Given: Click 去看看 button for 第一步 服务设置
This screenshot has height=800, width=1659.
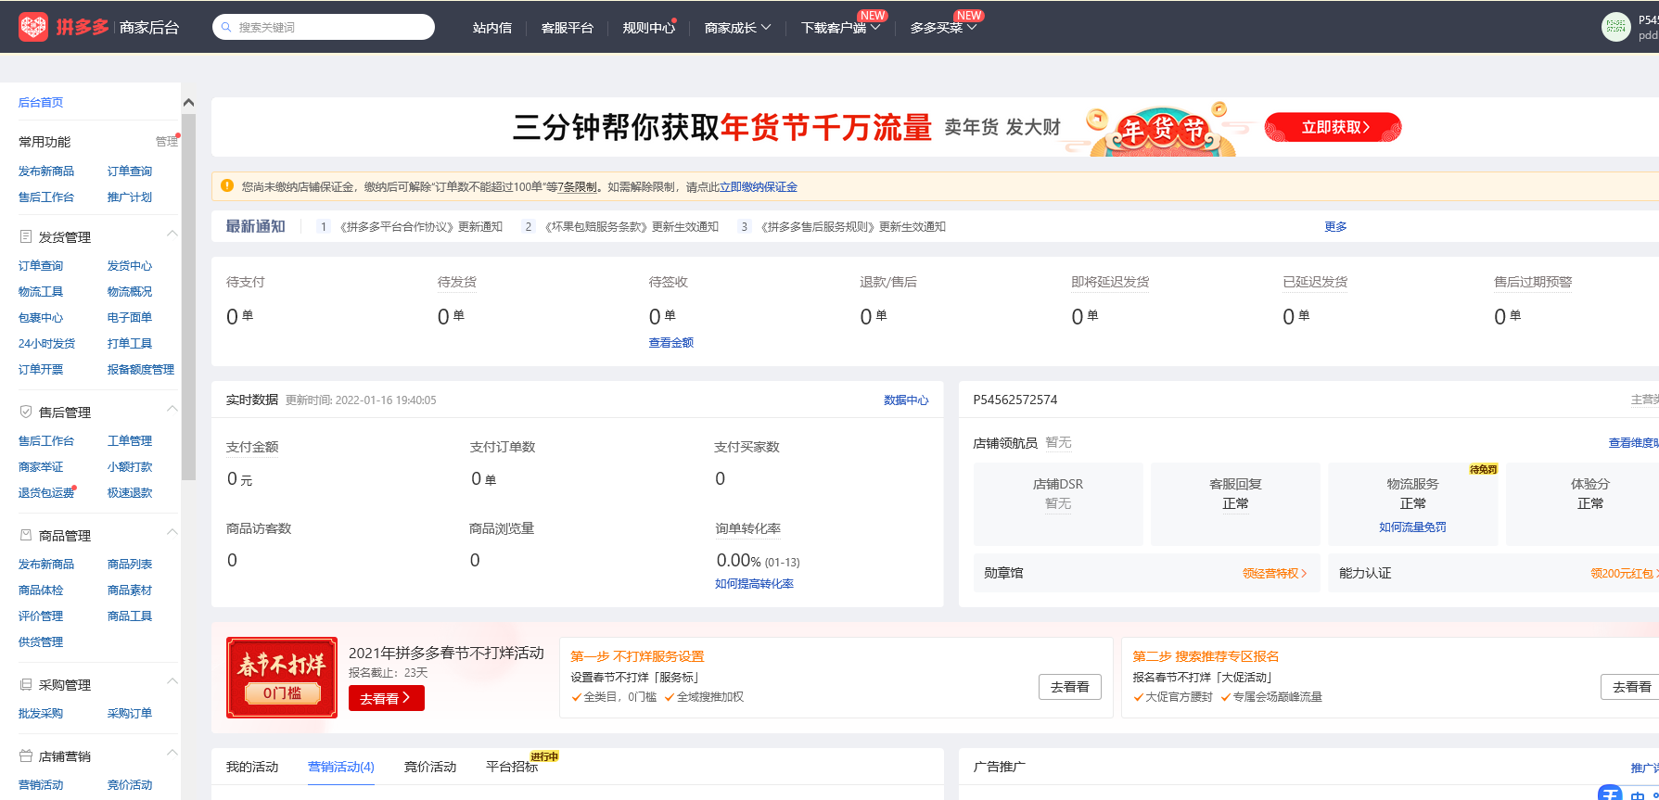Looking at the screenshot, I should pos(1070,687).
